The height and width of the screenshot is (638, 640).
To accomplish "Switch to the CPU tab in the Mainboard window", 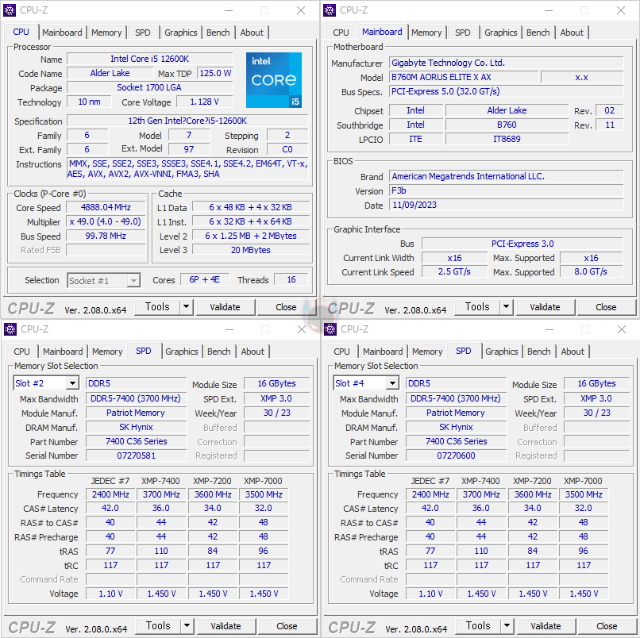I will coord(341,33).
